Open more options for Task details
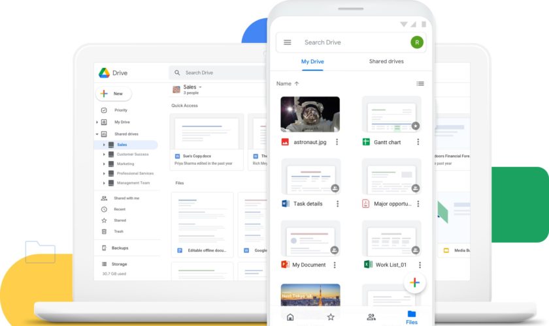 coord(337,203)
